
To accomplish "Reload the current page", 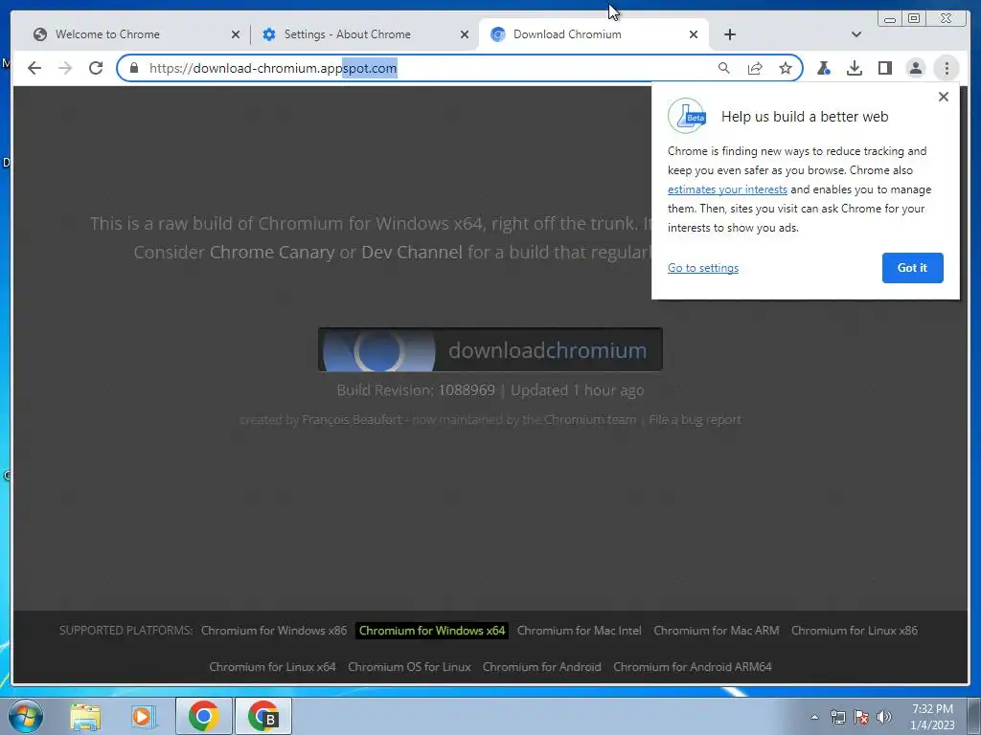I will tap(96, 68).
